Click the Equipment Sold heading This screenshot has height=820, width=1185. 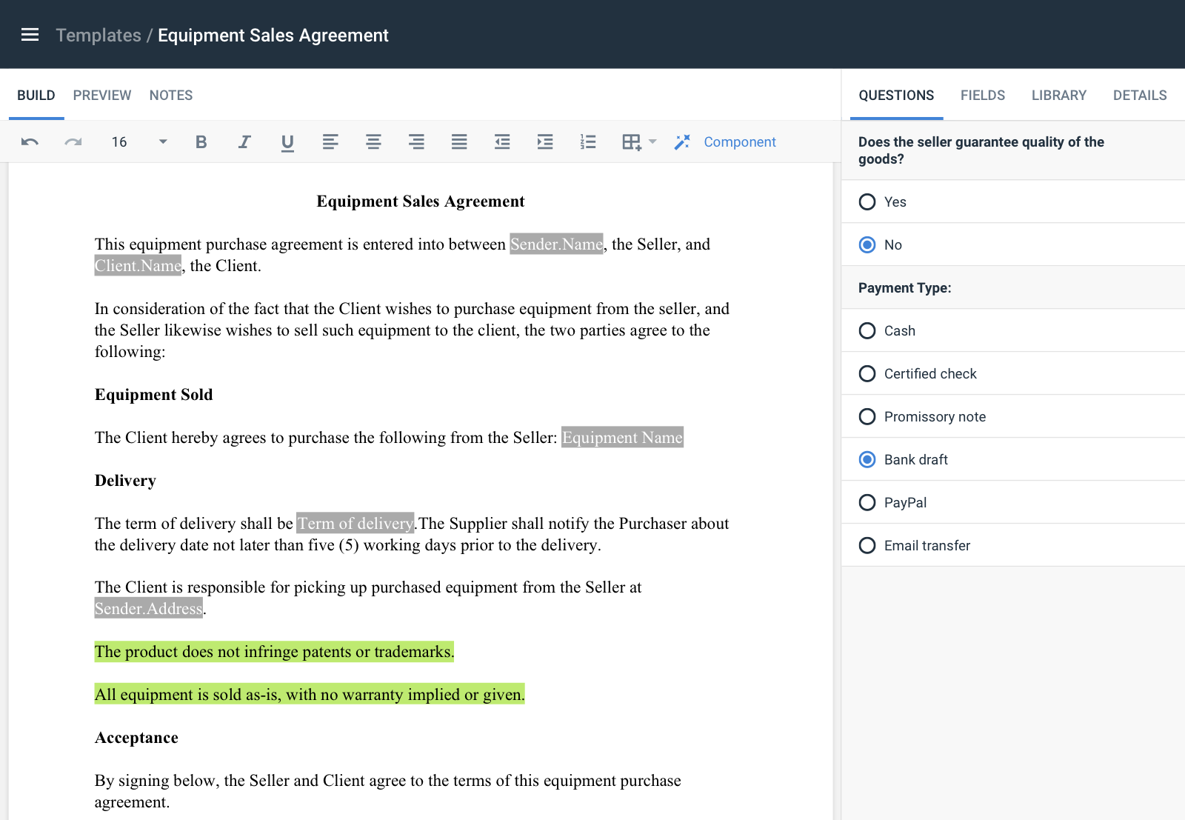(154, 394)
